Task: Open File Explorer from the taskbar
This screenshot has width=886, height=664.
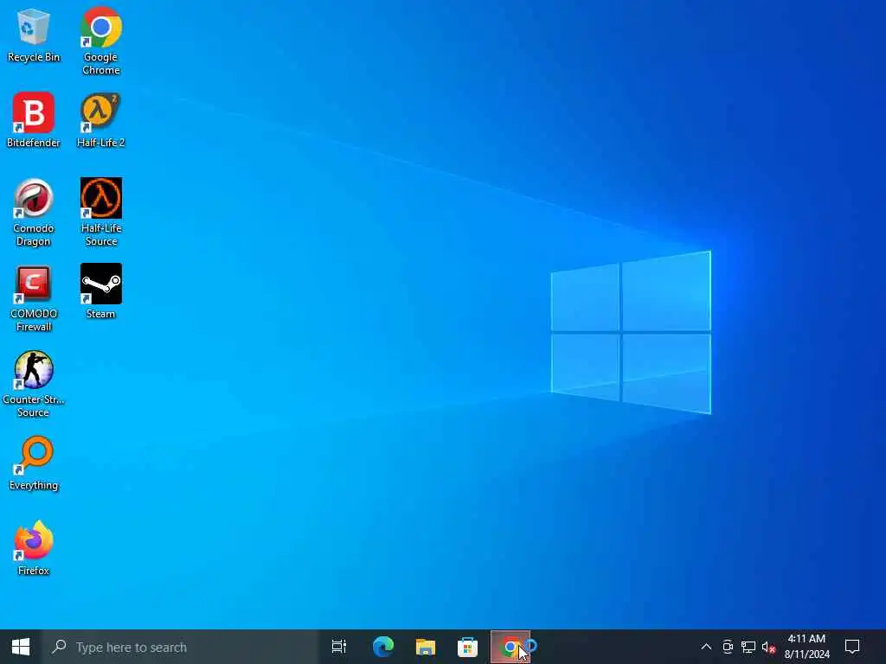Action: click(x=426, y=647)
